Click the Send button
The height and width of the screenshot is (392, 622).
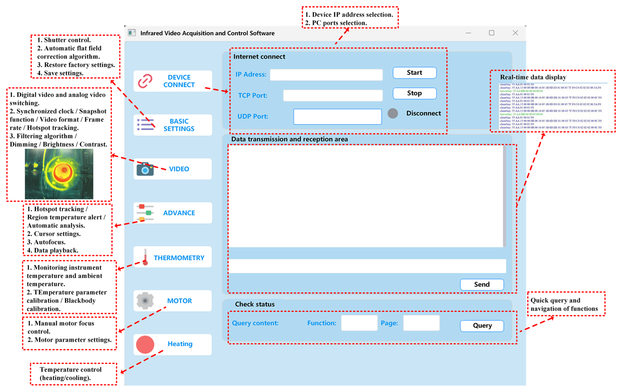(x=482, y=284)
